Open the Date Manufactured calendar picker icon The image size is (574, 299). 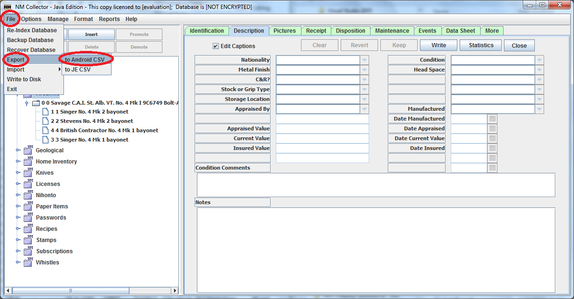[x=492, y=119]
